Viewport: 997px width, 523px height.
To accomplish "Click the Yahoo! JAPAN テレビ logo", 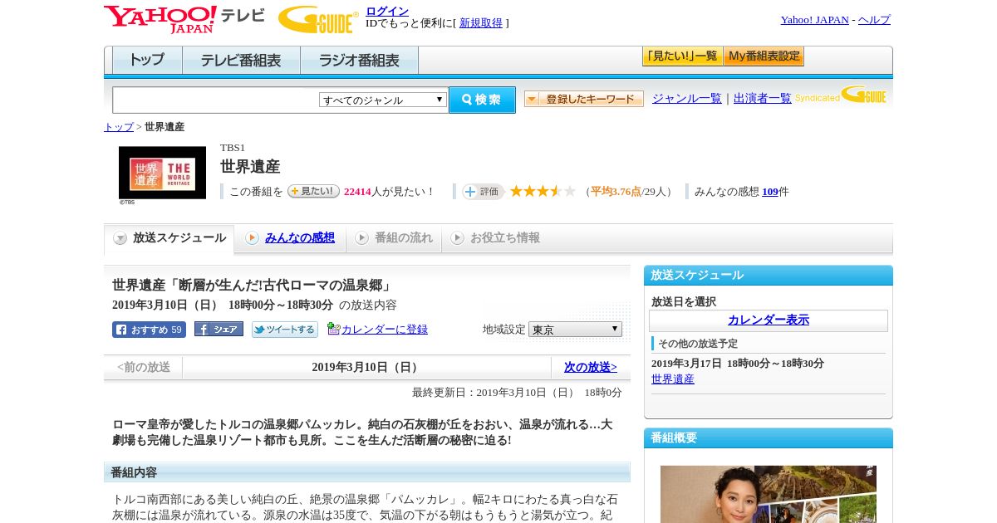I will 184,19.
